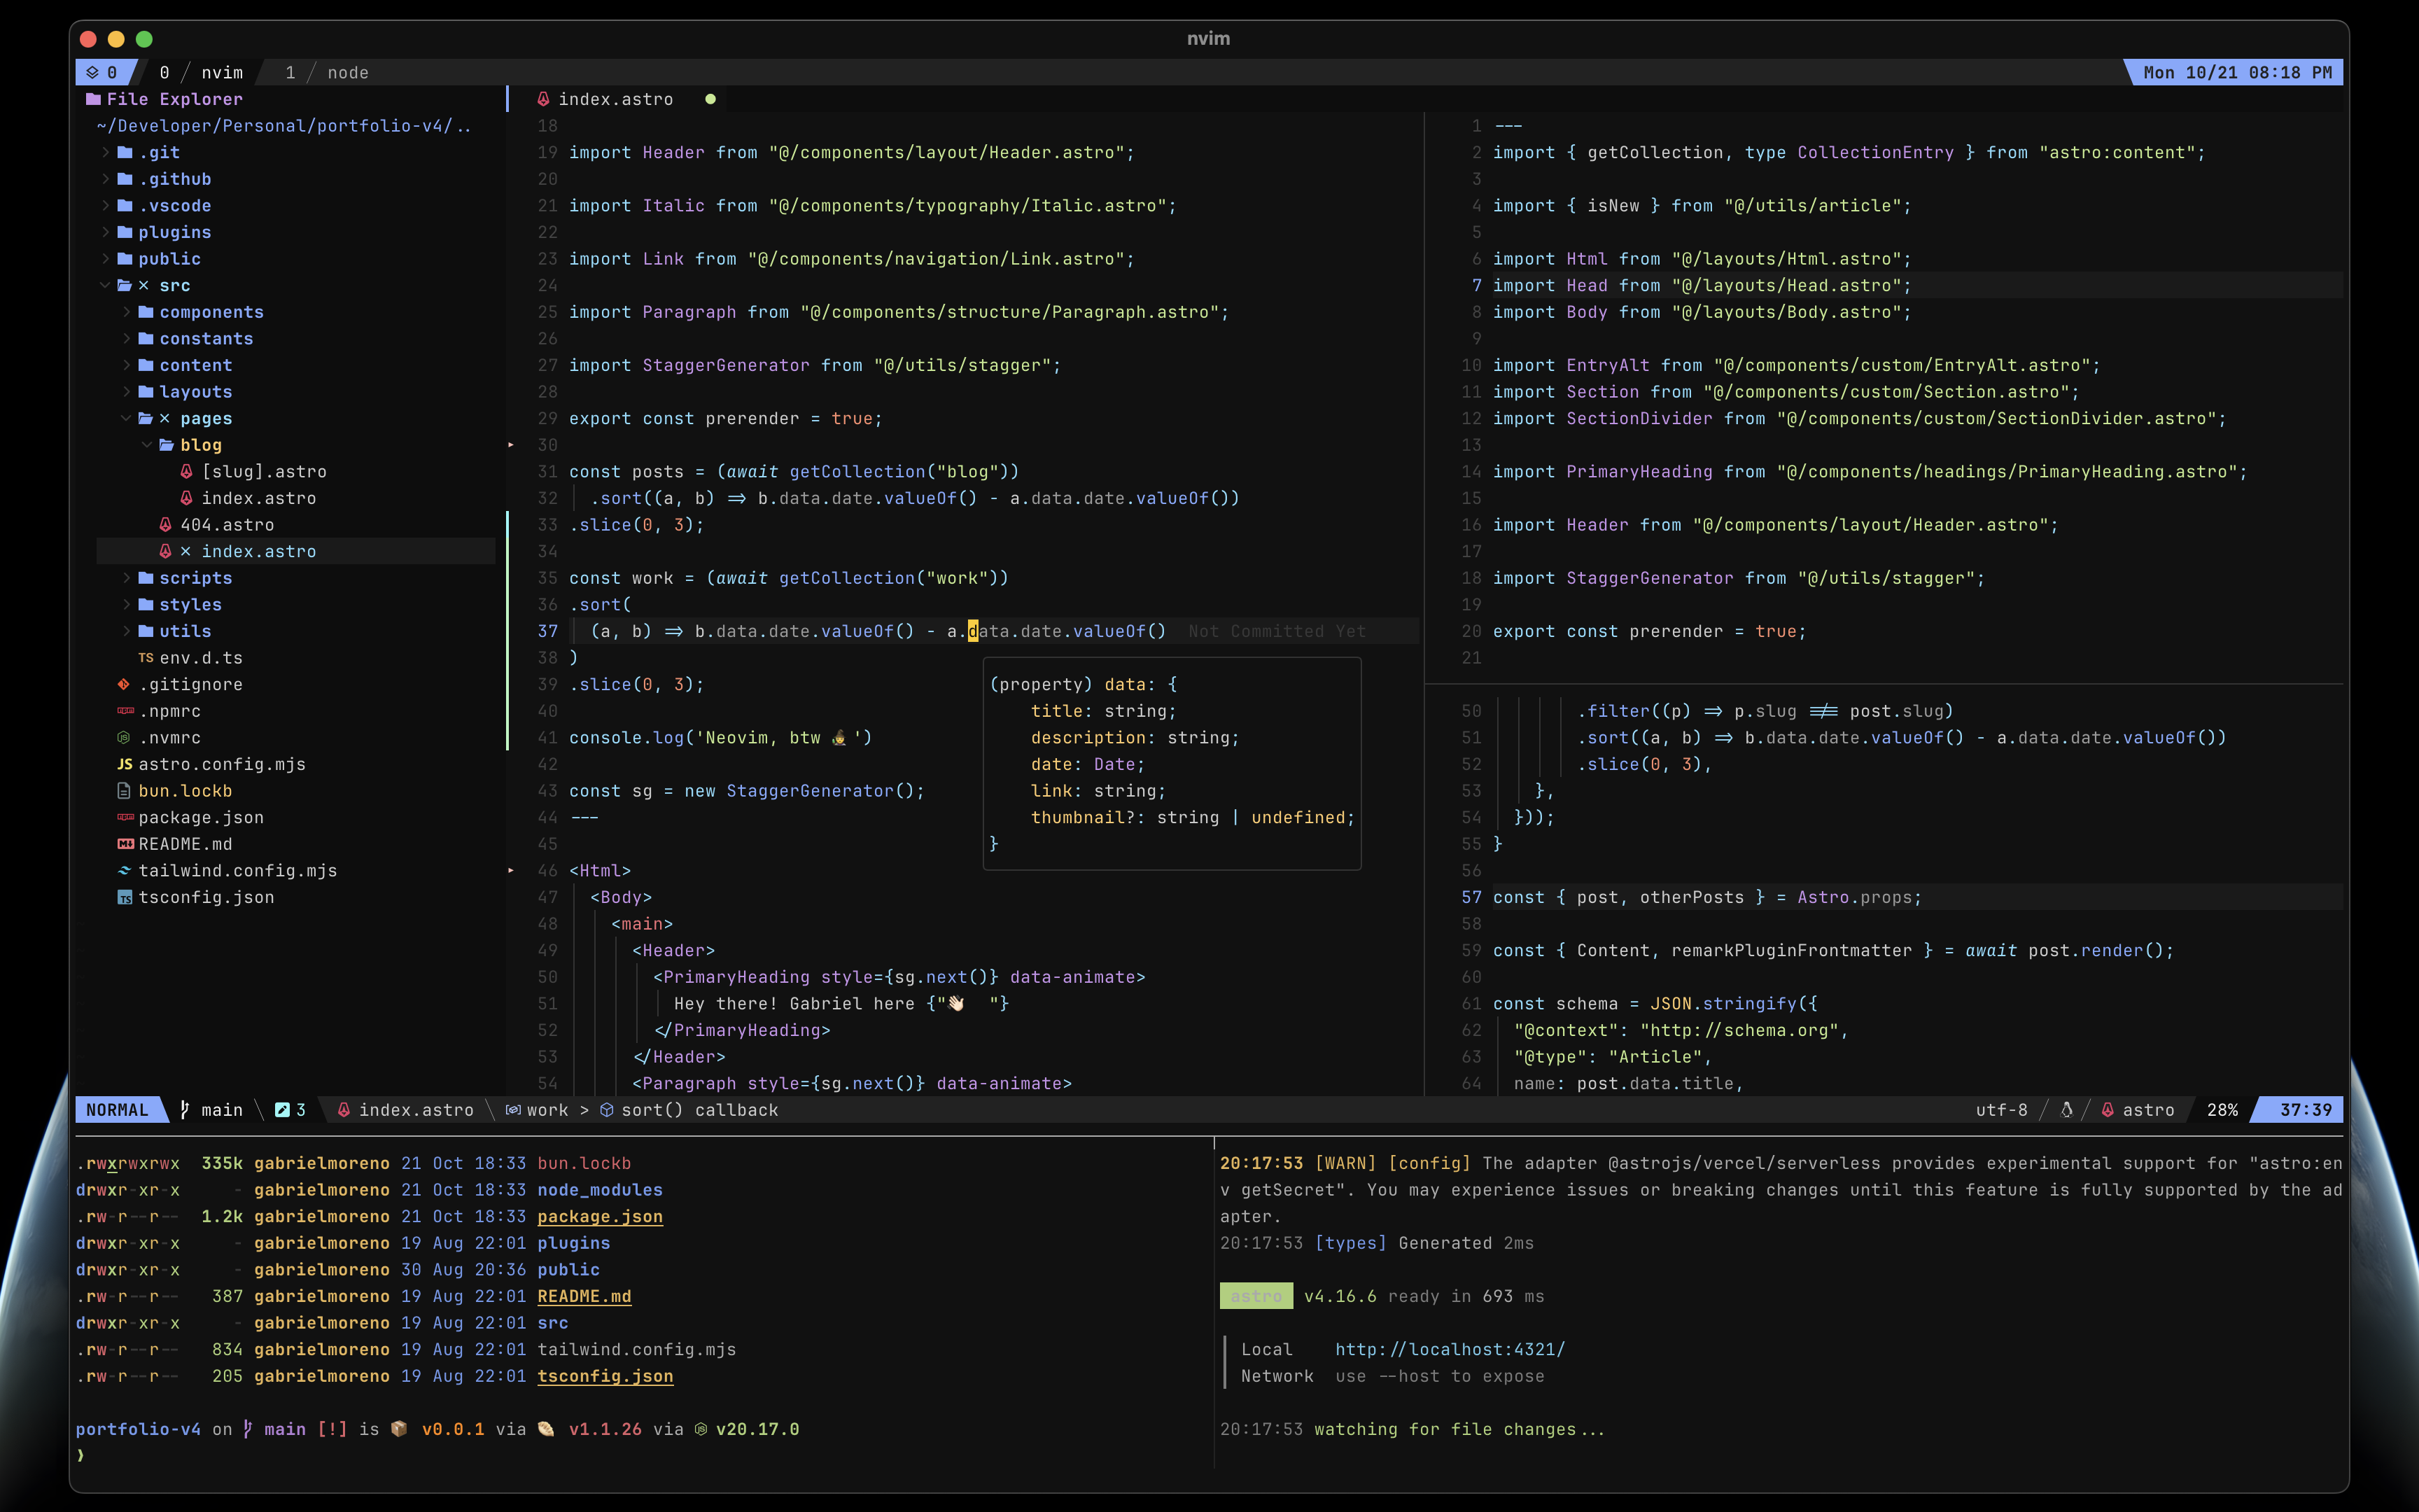2419x1512 pixels.
Task: Click the tailwind icon beside tailwind.config.mjs
Action: coord(124,870)
